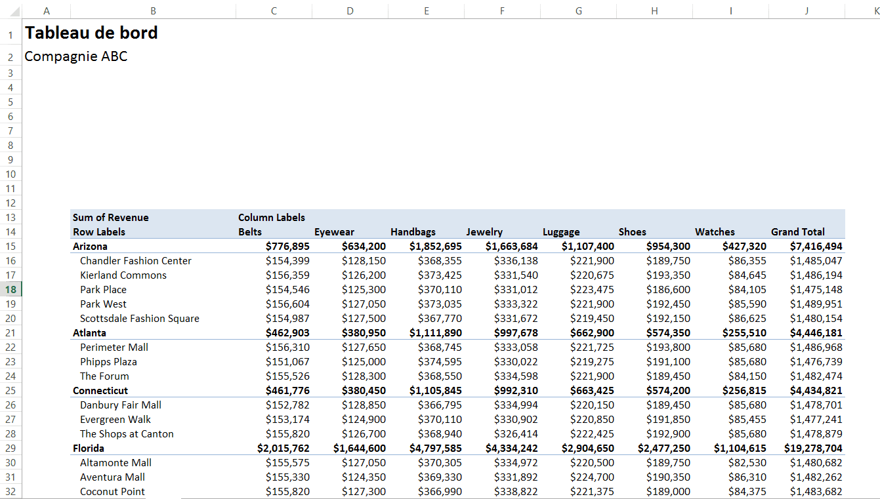Click the "Grand Total" column heading
880x499 pixels.
pos(798,231)
